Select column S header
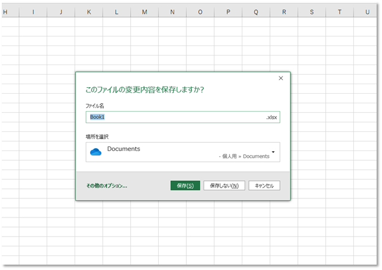 coord(312,12)
